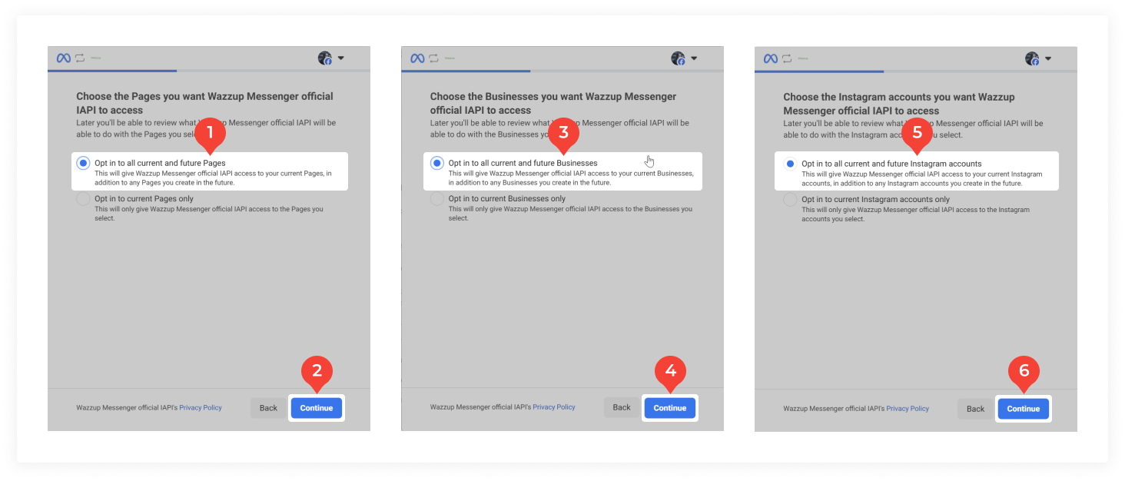Screen dimensions: 1125x481
Task: Open Privacy Policy link in Instagram dialog
Action: click(x=908, y=409)
